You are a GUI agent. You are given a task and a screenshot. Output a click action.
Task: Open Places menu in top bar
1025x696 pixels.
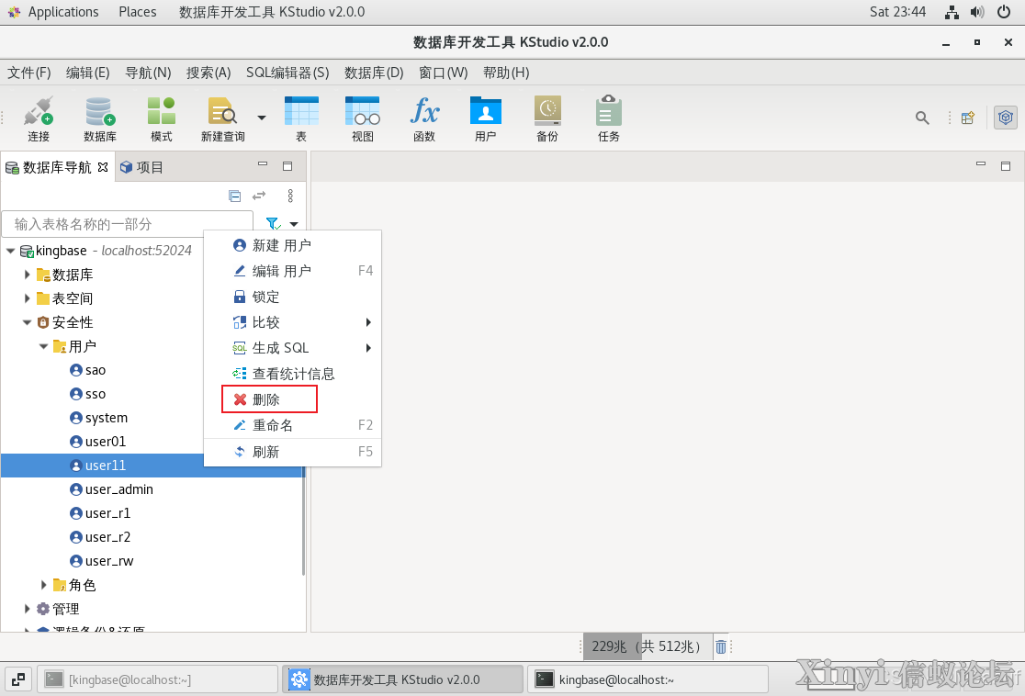coord(137,12)
